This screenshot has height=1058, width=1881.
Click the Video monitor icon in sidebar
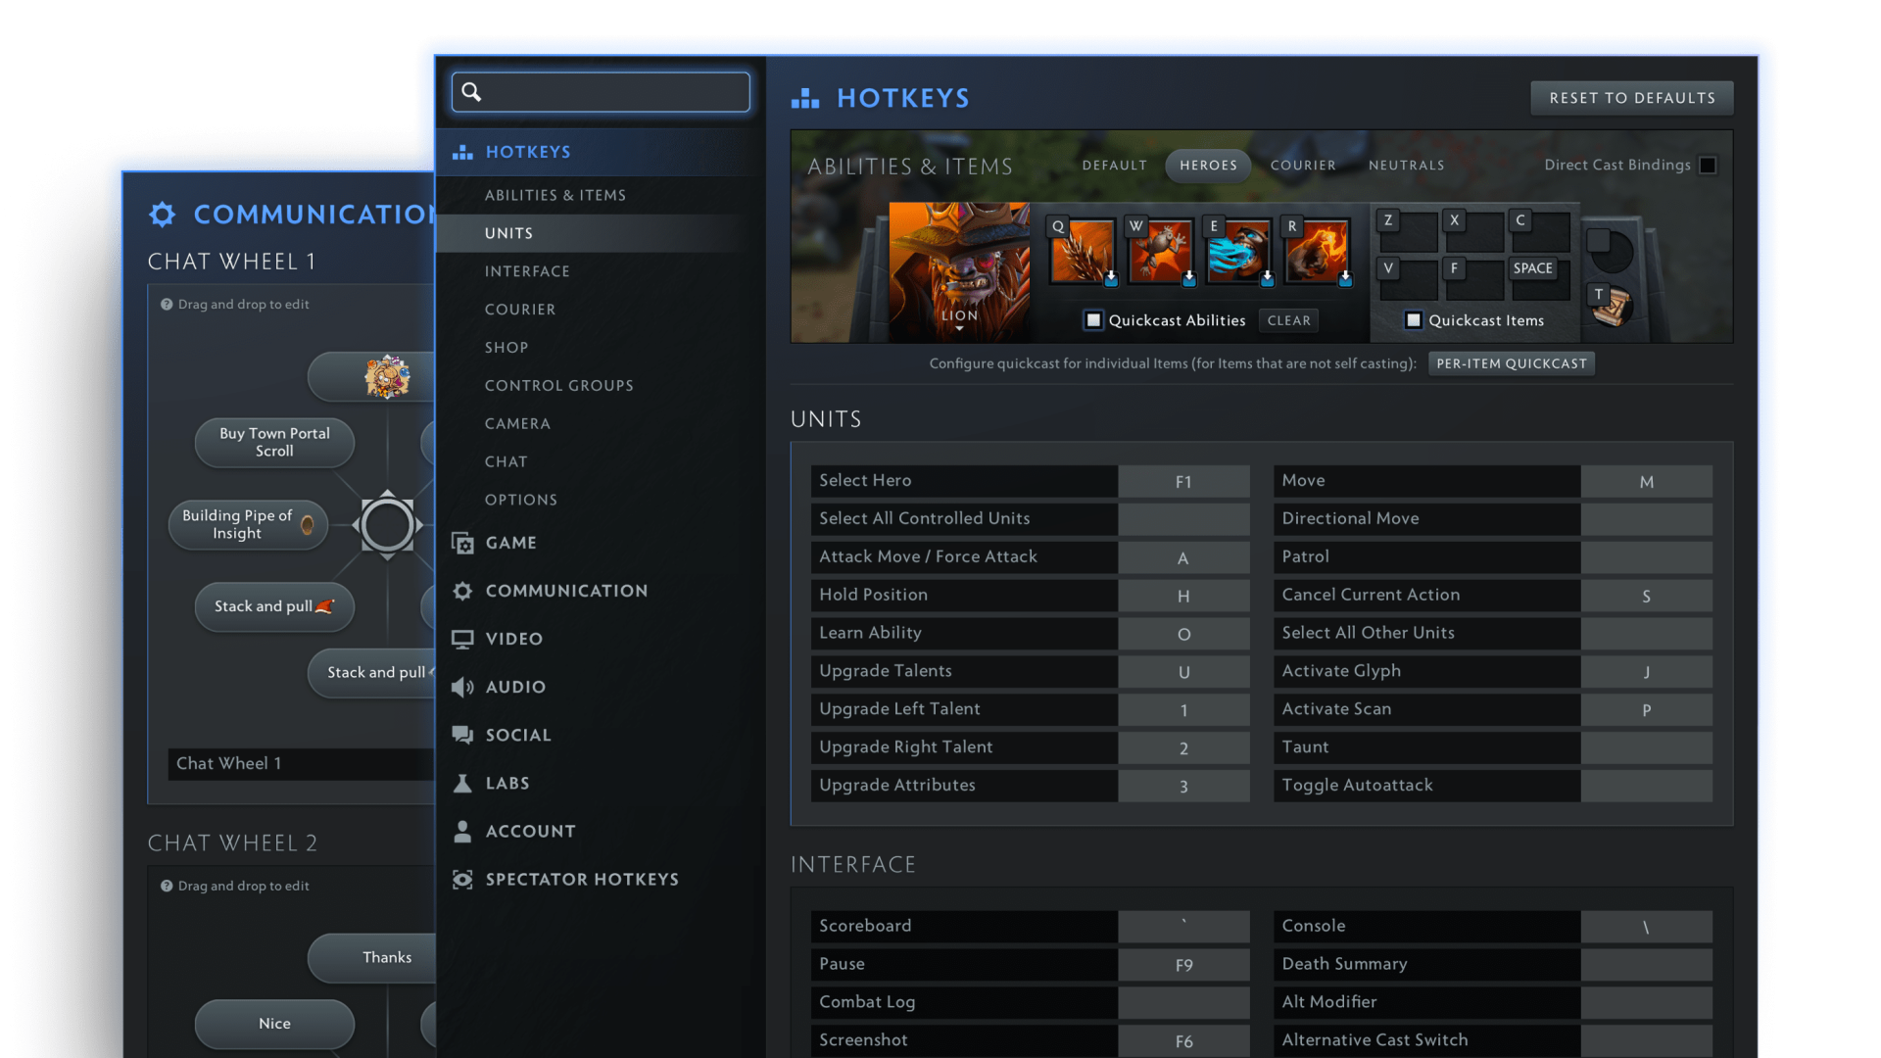tap(462, 639)
